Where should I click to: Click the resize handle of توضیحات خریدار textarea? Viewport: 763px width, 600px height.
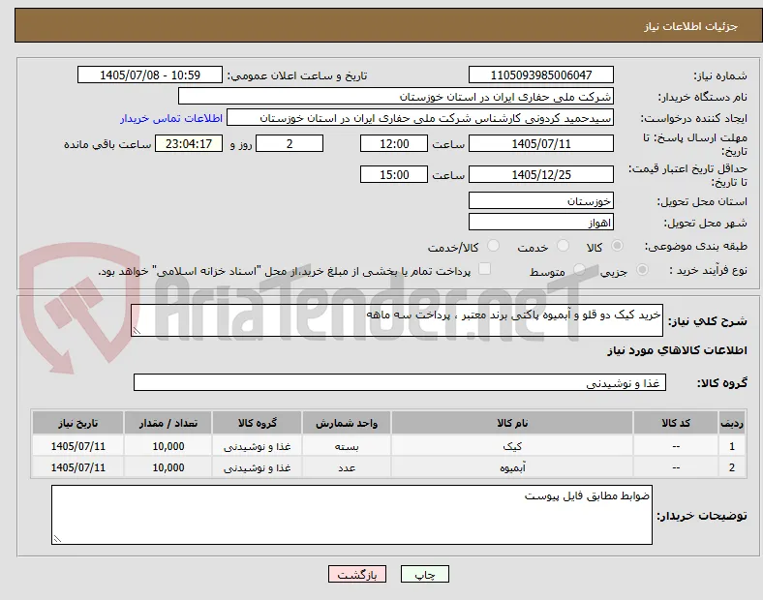[57, 539]
